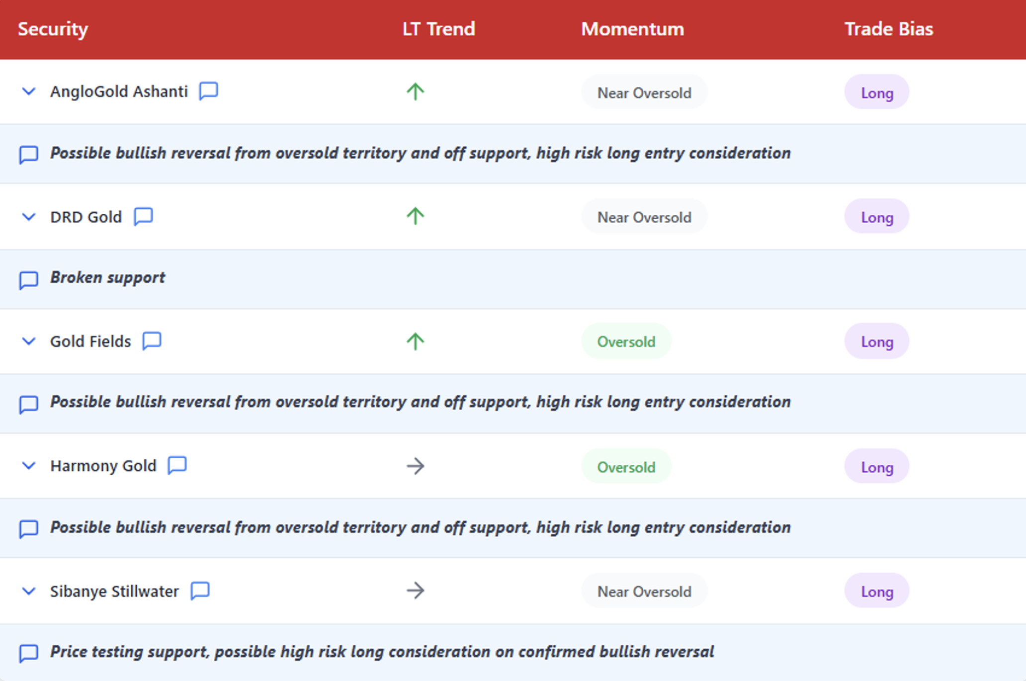Sort by the Momentum column header
Viewport: 1026px width, 681px height.
[x=632, y=29]
